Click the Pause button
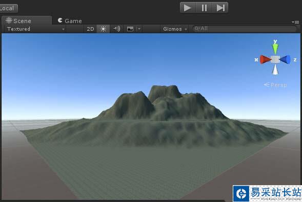 pos(204,8)
